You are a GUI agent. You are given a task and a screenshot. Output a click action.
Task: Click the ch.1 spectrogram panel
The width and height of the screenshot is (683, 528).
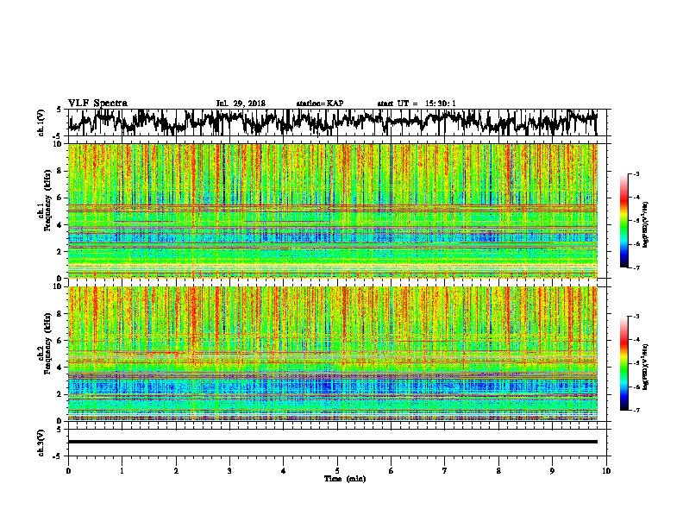(333, 211)
